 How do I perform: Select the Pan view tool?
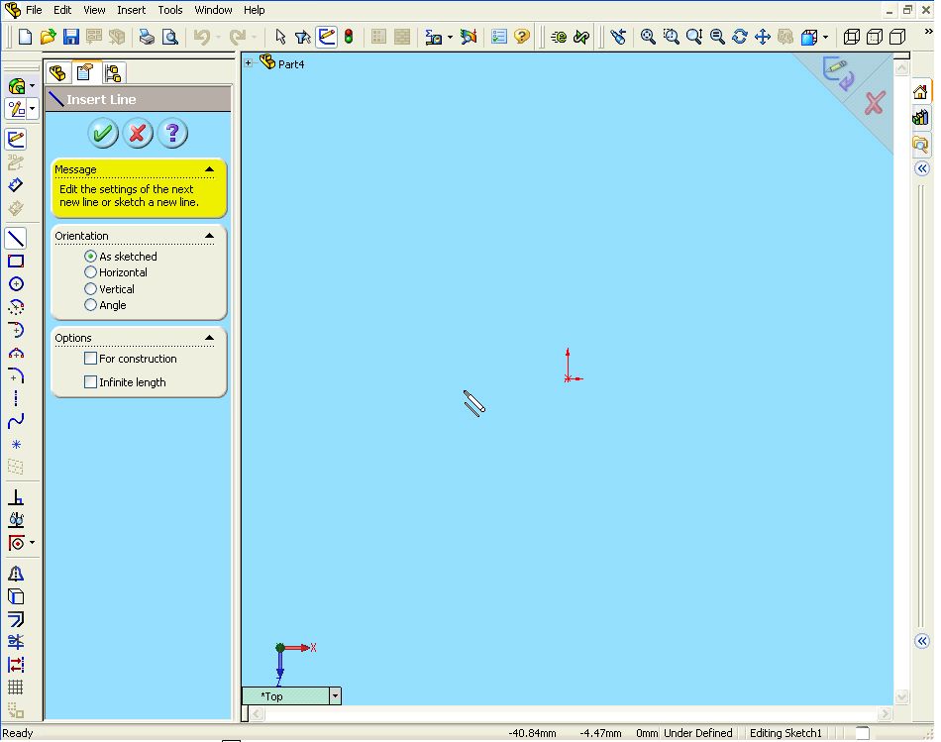(x=763, y=38)
